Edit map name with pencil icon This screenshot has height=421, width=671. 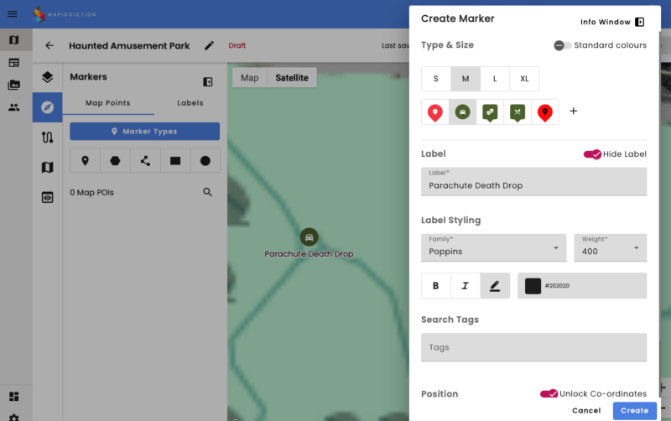[209, 46]
